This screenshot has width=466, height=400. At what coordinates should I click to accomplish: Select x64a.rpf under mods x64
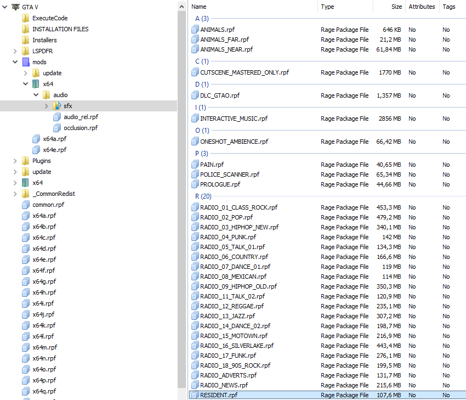pos(55,139)
